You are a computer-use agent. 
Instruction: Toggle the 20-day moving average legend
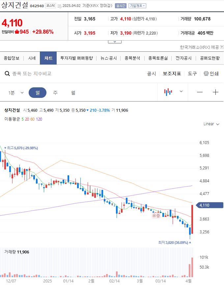coord(27,119)
